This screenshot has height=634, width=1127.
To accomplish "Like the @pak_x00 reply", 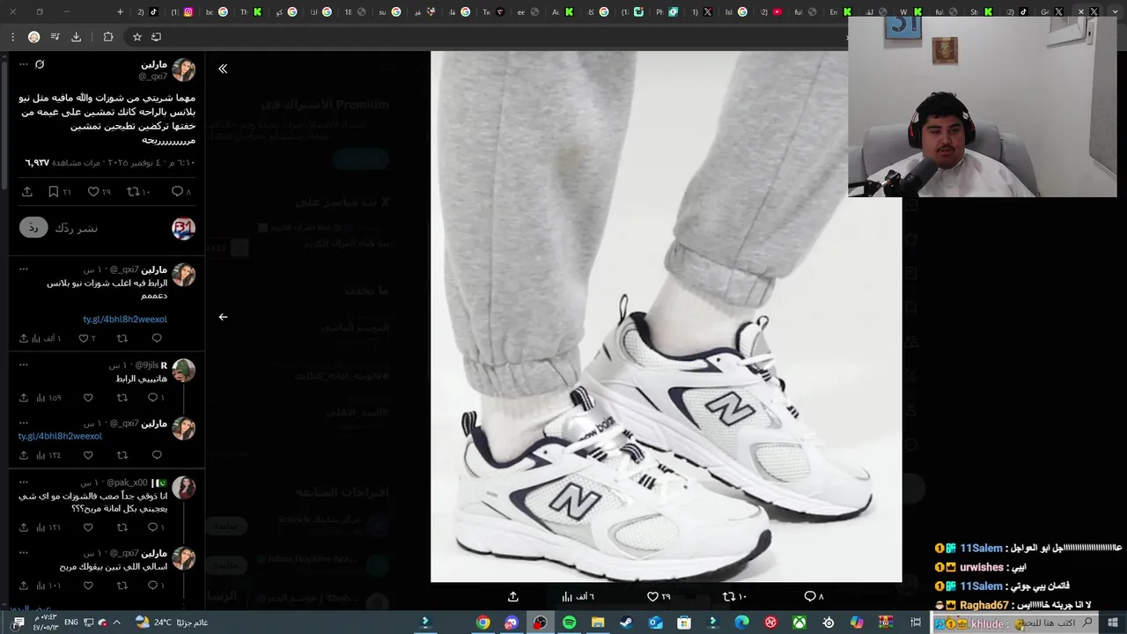I will 88,527.
